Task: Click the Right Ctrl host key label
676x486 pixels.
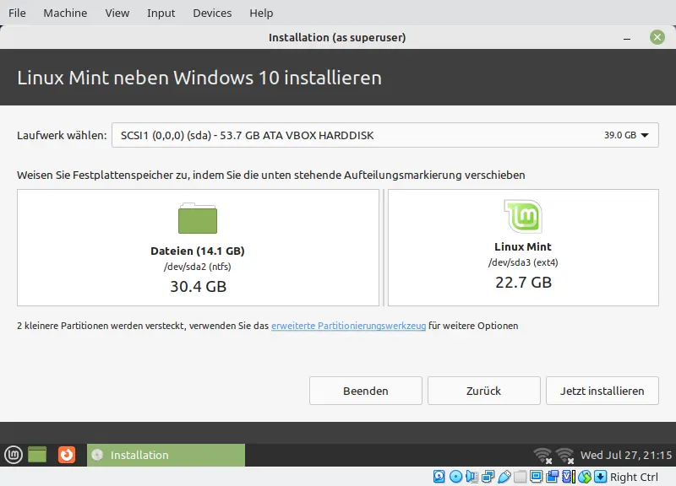Action: (x=634, y=477)
